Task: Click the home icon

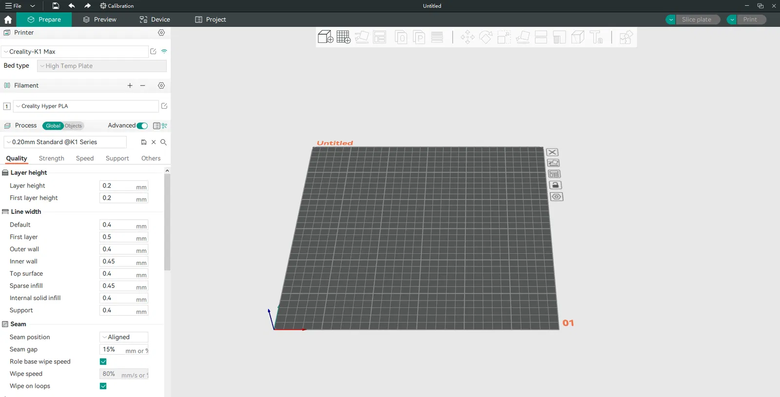Action: pos(8,19)
